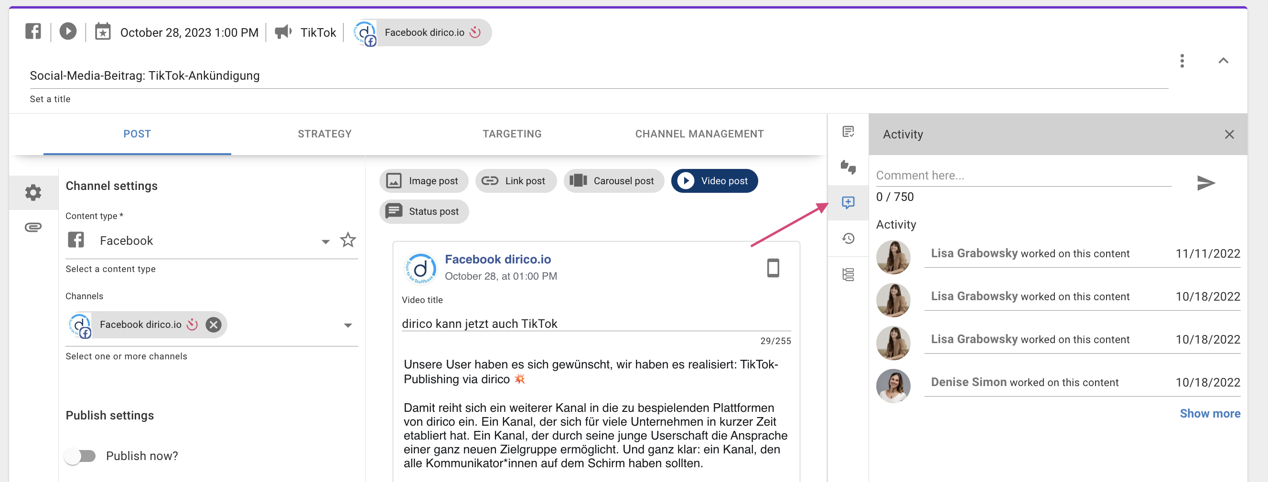Expand the Channels selection dropdown
Viewport: 1268px width, 482px height.
[x=348, y=325]
